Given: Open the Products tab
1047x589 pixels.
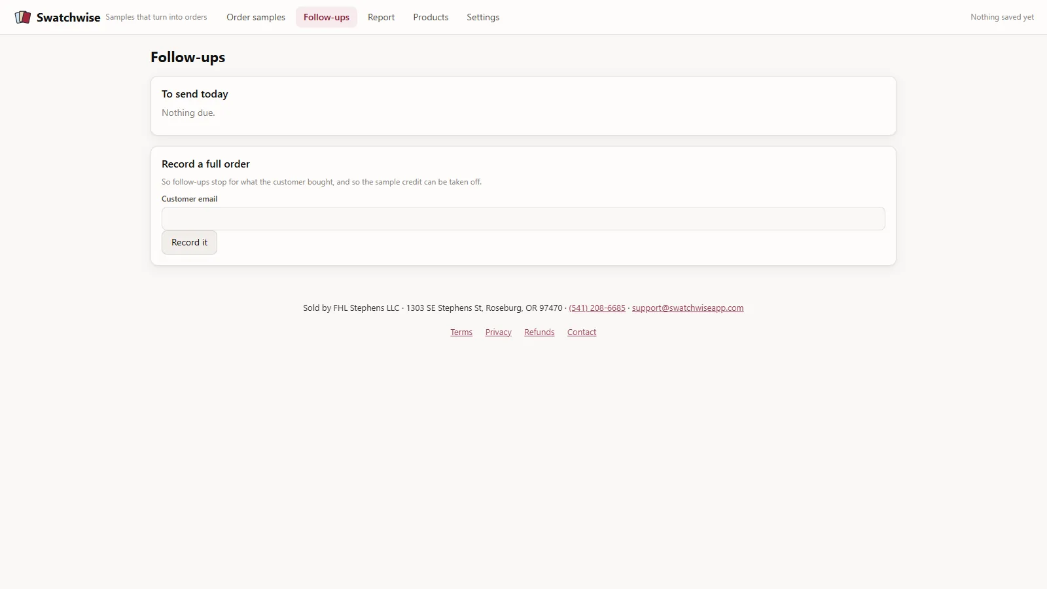Looking at the screenshot, I should click(431, 17).
